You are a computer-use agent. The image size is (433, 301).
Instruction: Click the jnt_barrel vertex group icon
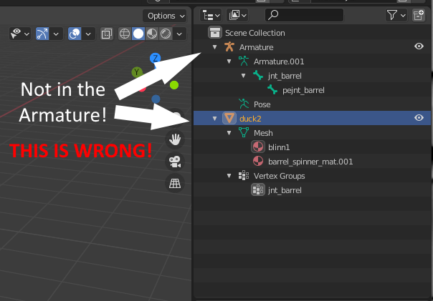pyautogui.click(x=258, y=189)
